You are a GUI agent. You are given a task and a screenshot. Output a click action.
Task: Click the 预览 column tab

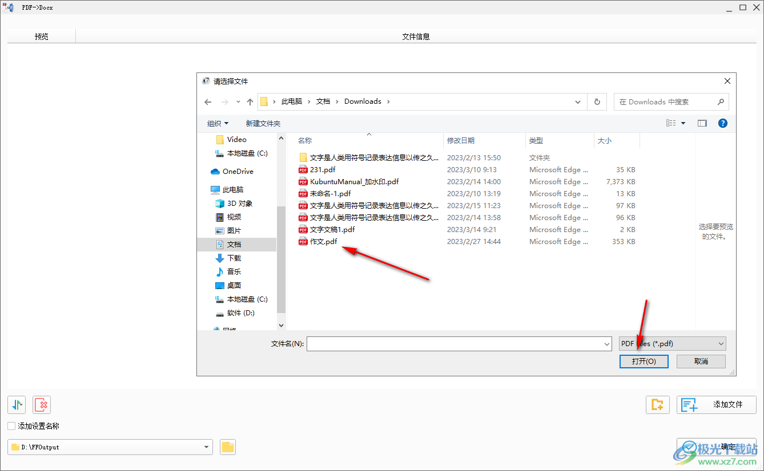point(41,36)
